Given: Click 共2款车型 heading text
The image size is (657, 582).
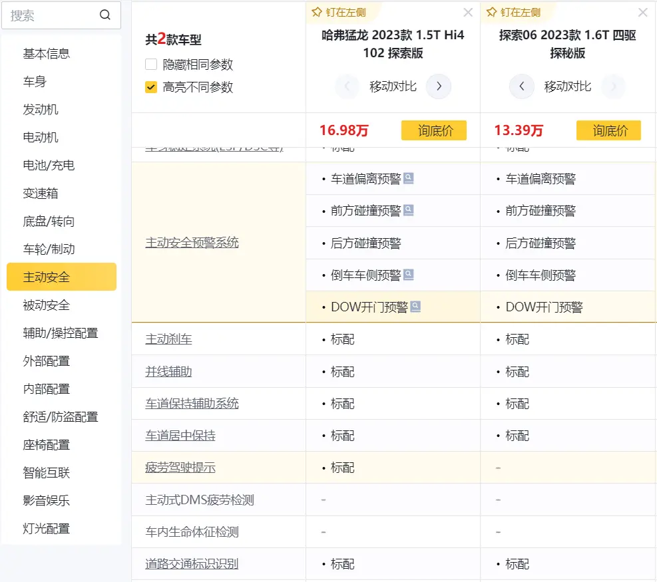Looking at the screenshot, I should [x=173, y=39].
